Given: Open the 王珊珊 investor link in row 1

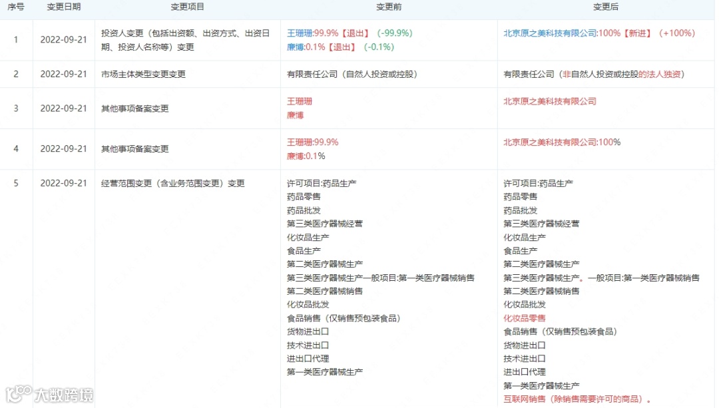Looking at the screenshot, I should pyautogui.click(x=300, y=33).
